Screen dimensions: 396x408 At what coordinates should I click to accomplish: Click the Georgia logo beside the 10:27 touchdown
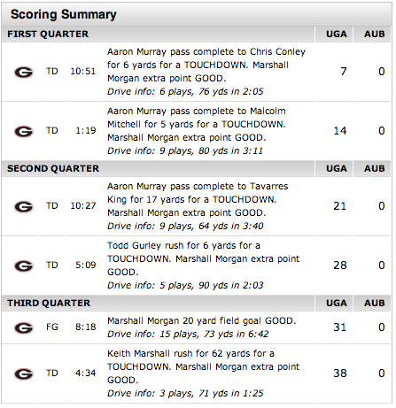(24, 206)
